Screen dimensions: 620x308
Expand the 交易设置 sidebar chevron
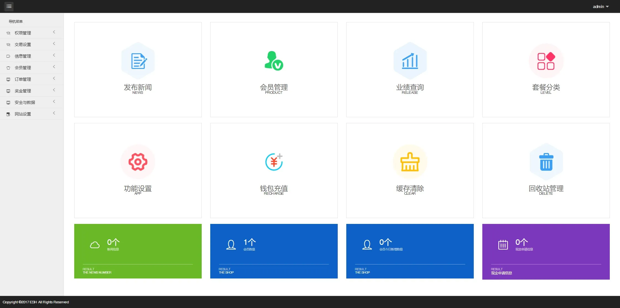pos(54,44)
